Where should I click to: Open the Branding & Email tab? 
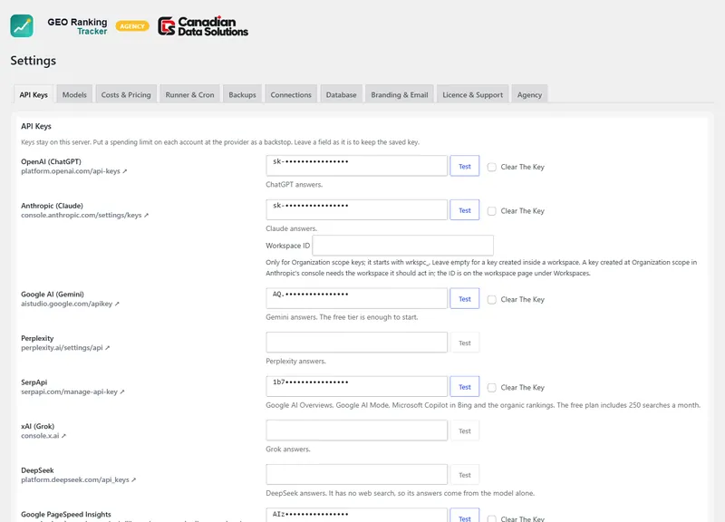coord(400,95)
